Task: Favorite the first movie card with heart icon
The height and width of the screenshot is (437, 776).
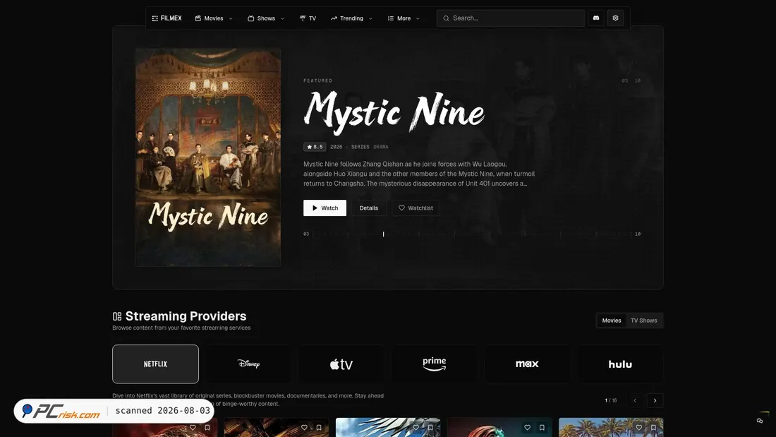Action: [x=193, y=428]
